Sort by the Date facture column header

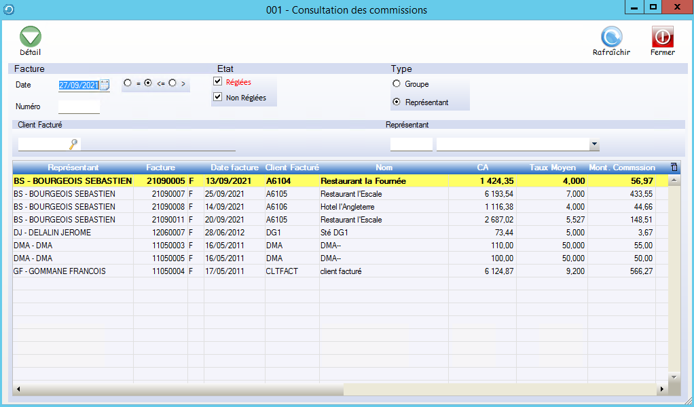234,168
